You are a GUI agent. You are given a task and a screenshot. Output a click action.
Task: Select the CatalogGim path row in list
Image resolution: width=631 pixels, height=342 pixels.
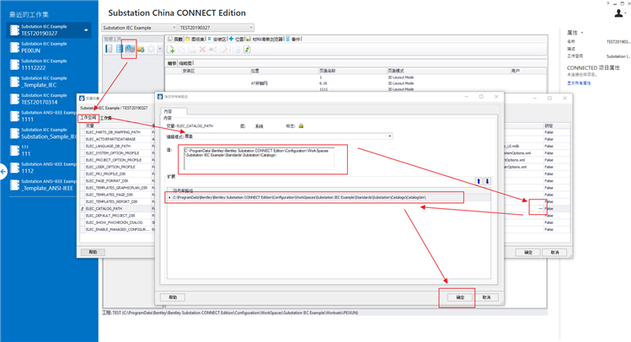329,198
